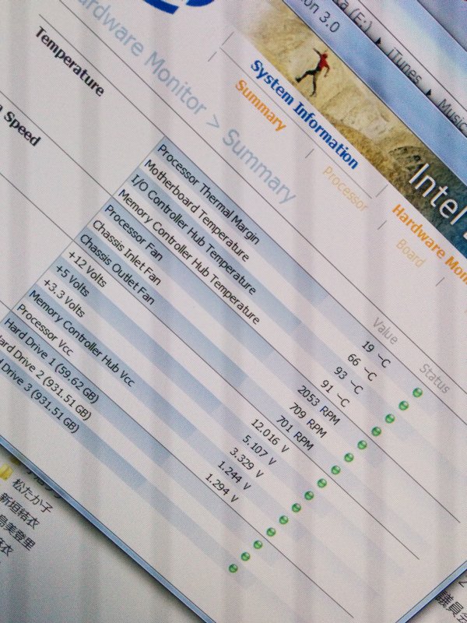Open the Hardware Monitor tab

[431, 245]
